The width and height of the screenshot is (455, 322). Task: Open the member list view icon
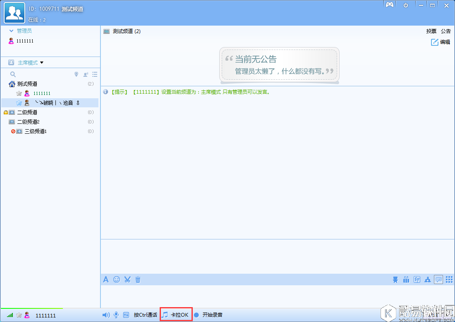pos(94,74)
